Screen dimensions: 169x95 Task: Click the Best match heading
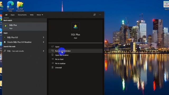(8, 20)
